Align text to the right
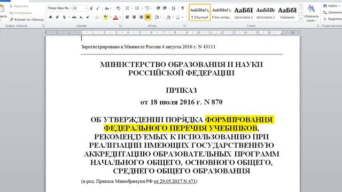 141,17
